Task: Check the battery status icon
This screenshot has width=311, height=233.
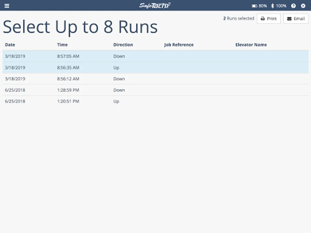Action: (255, 6)
